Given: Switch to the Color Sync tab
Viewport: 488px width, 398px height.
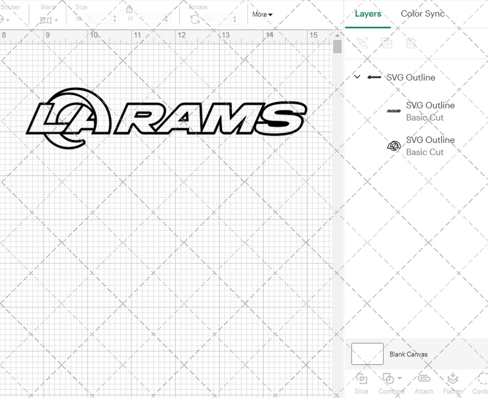Looking at the screenshot, I should pos(423,14).
